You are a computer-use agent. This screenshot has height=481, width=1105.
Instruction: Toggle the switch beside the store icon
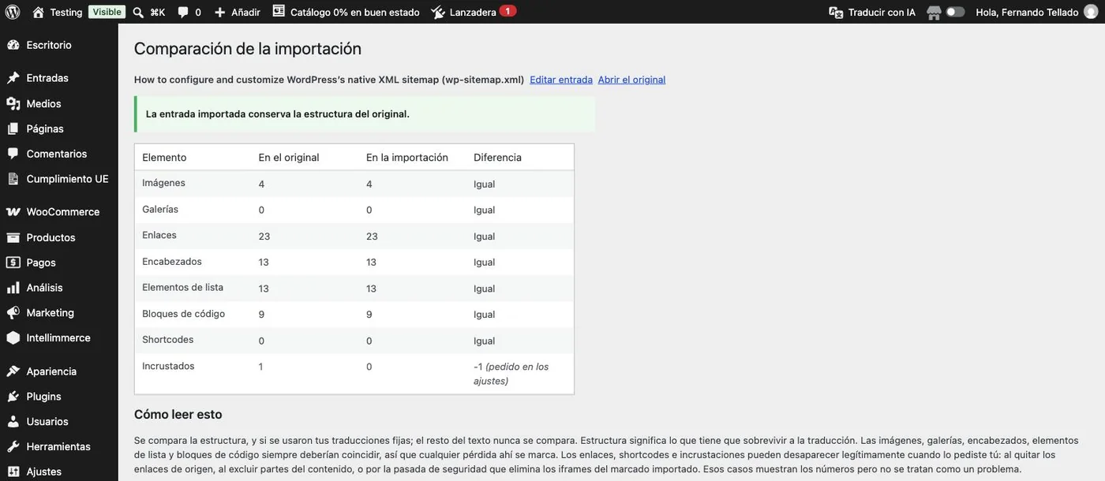point(956,12)
